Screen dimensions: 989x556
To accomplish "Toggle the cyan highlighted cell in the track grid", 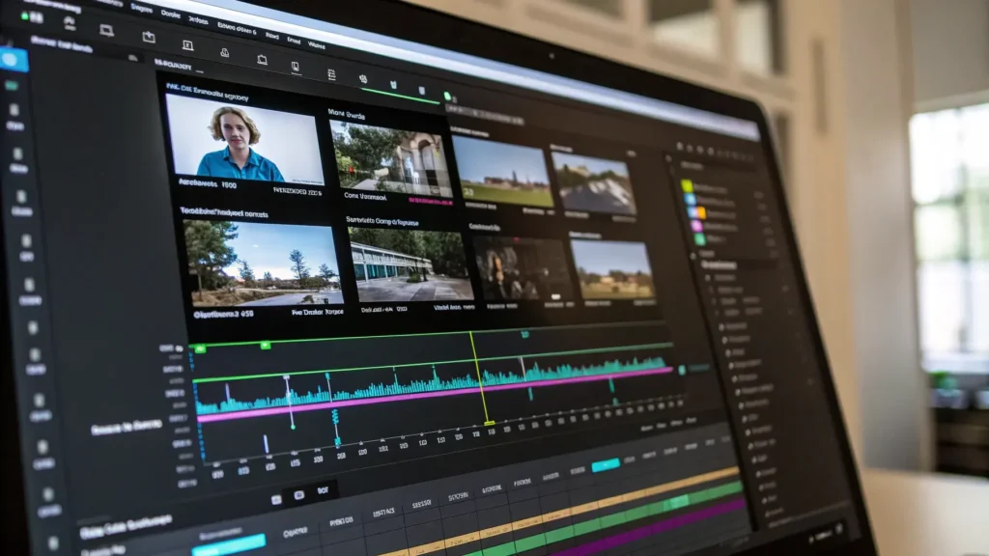I will click(x=606, y=465).
